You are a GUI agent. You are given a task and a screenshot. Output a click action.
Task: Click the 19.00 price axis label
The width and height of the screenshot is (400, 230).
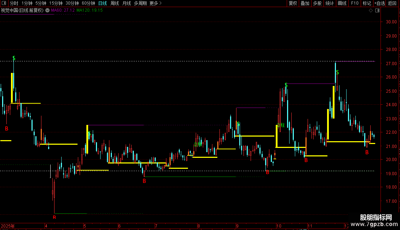click(x=391, y=174)
